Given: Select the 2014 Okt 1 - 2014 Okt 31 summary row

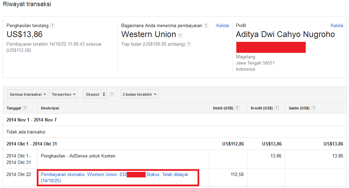Looking at the screenshot, I should coord(175,144).
